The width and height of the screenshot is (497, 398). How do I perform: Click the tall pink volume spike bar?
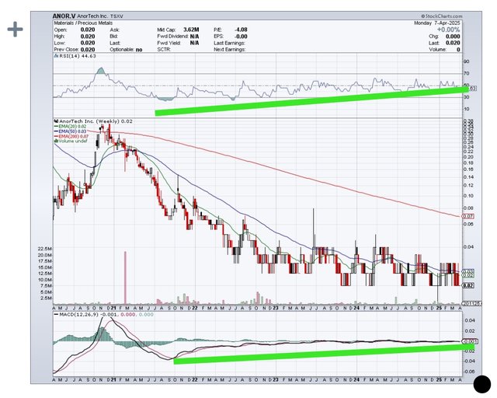click(x=125, y=278)
